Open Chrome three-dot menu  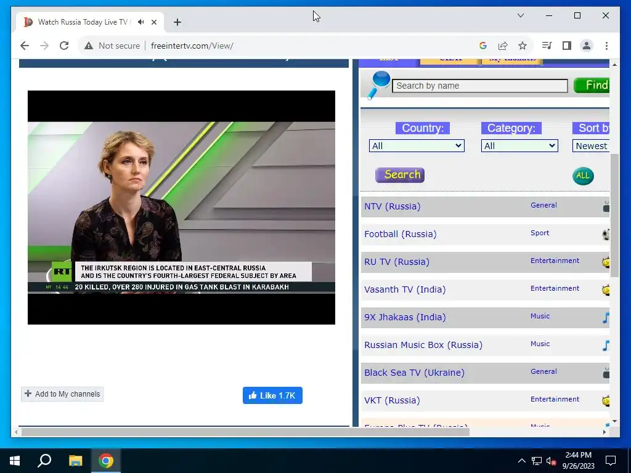click(x=606, y=46)
